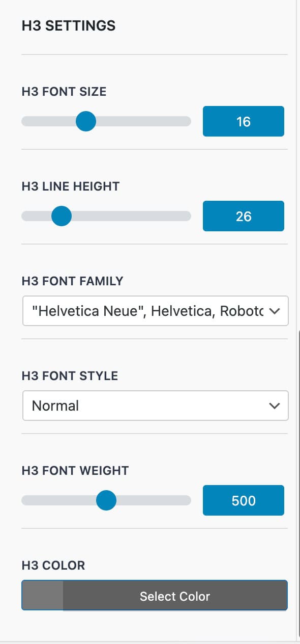Adjust the H3 Font Weight slider
The width and height of the screenshot is (300, 644).
[106, 501]
